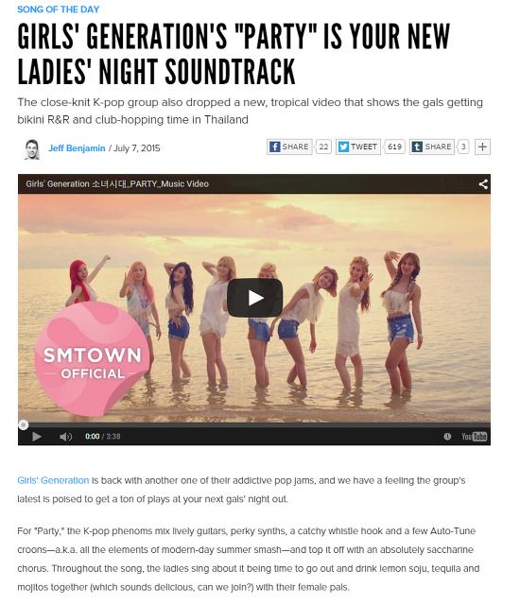Open the video on YouTube via logo
This screenshot has height=605, width=520.
coord(474,437)
